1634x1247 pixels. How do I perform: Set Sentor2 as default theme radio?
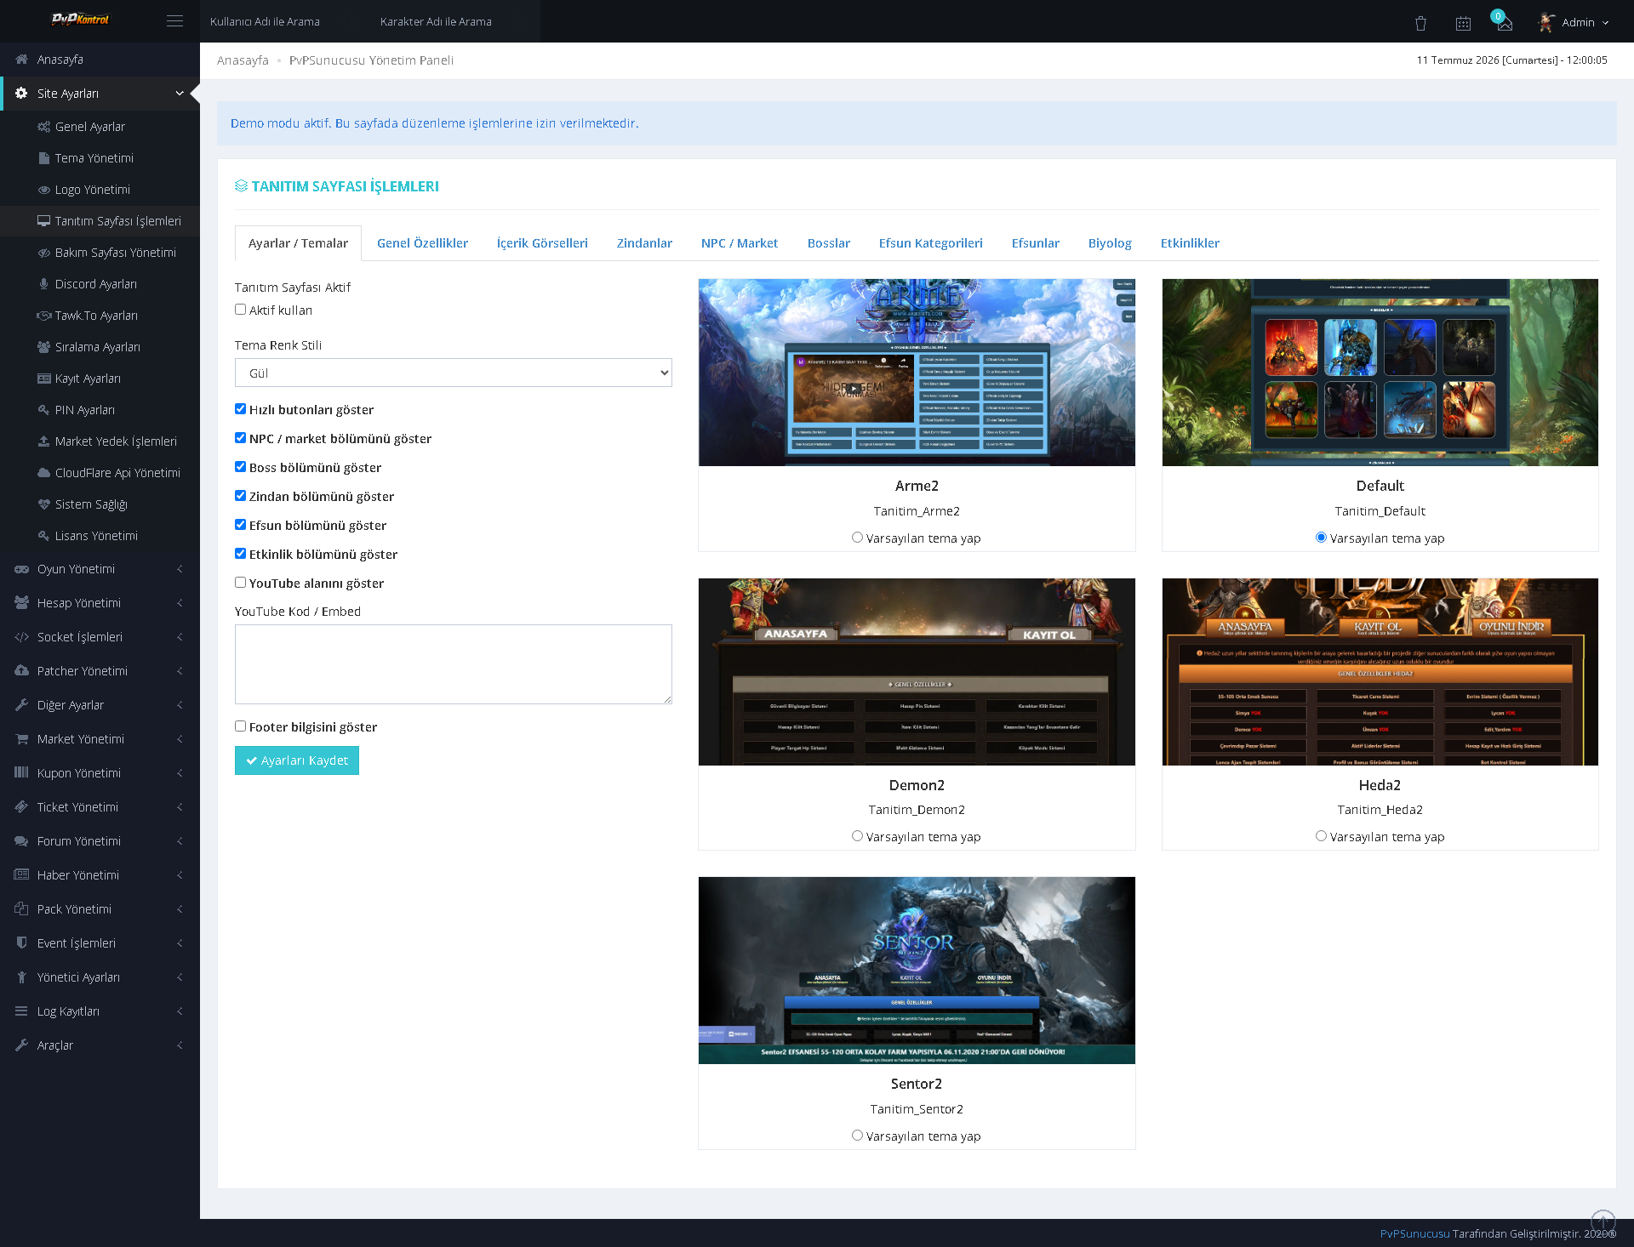pyautogui.click(x=857, y=1136)
